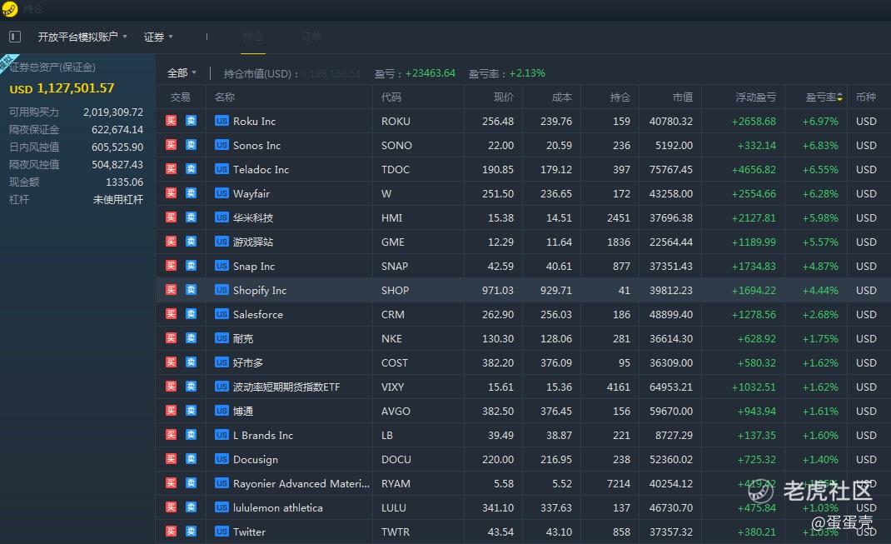Click the total assets value 1,127,501.57
The height and width of the screenshot is (544, 891).
(x=76, y=88)
